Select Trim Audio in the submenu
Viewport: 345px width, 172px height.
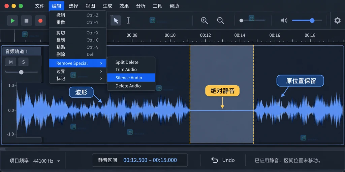pyautogui.click(x=131, y=70)
